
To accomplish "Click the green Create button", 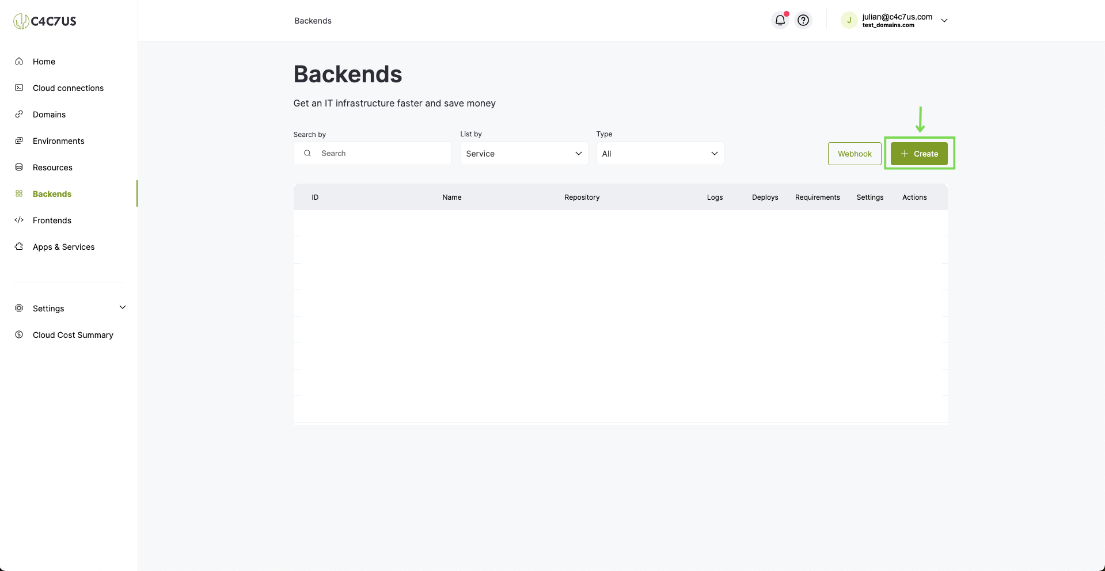I will 919,154.
